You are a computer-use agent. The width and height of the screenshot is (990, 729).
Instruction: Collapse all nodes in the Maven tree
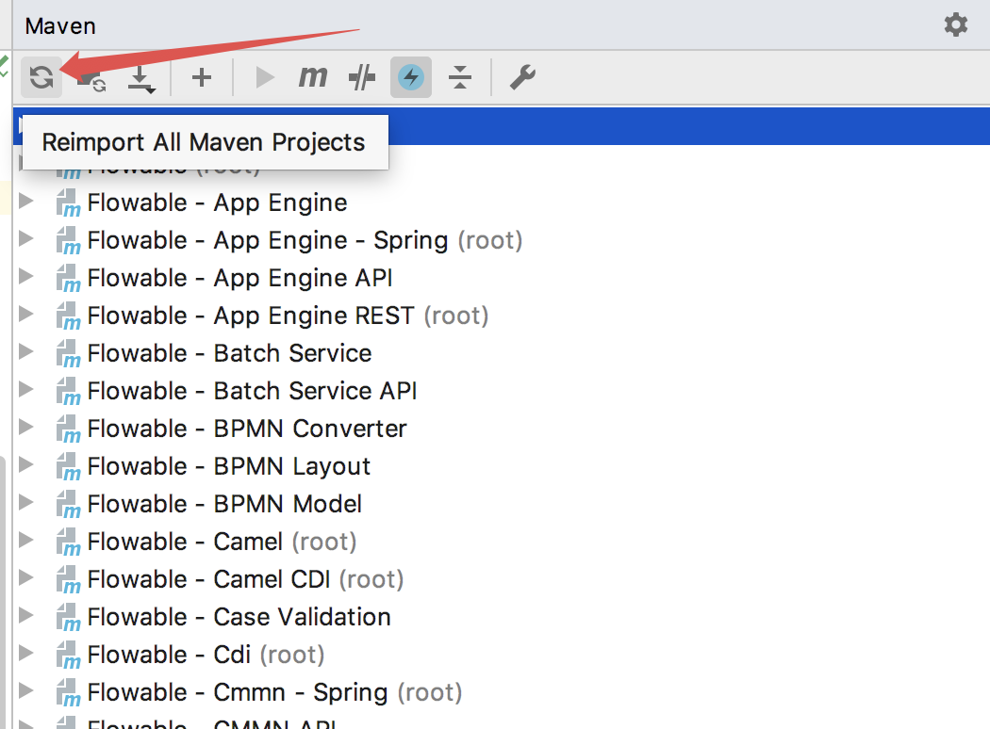click(460, 77)
